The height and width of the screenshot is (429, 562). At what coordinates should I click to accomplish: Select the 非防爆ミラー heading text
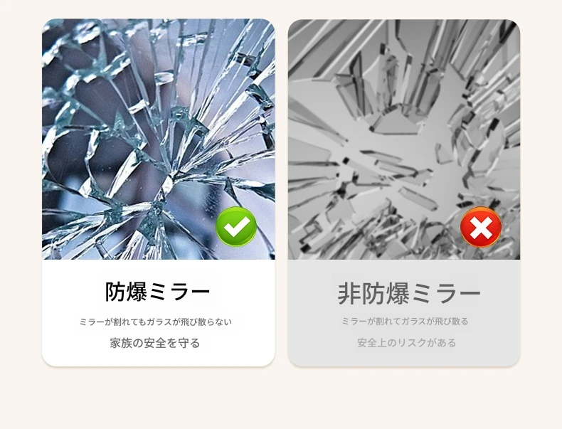408,294
